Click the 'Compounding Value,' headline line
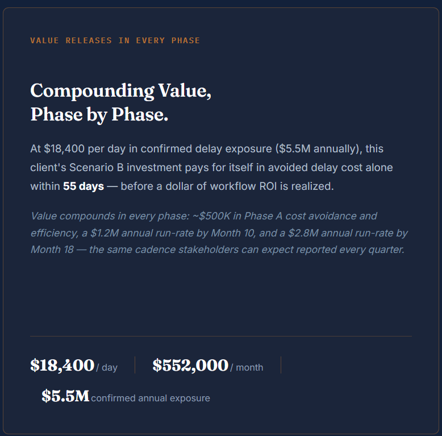This screenshot has width=442, height=436. click(x=120, y=91)
